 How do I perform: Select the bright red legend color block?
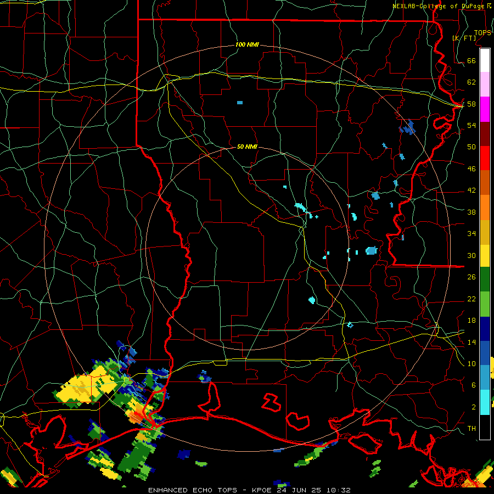(485, 158)
